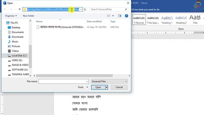Apply Heading 2 style in Word

[x=181, y=20]
